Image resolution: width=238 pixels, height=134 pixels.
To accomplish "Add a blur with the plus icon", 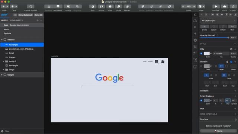I will click(x=235, y=109).
